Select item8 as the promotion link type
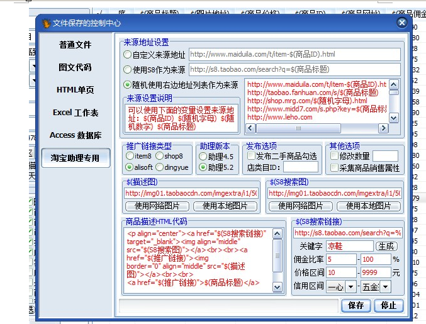 [130, 155]
